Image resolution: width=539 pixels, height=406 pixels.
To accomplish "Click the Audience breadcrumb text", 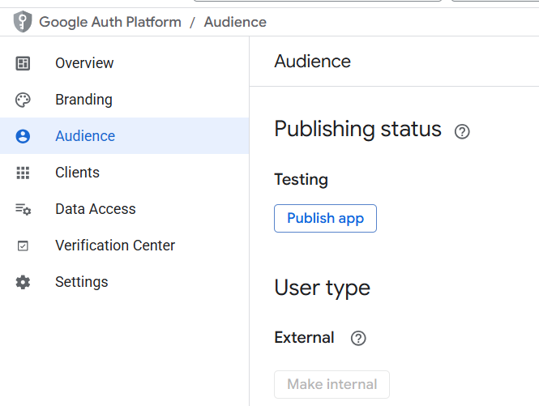I will [235, 22].
